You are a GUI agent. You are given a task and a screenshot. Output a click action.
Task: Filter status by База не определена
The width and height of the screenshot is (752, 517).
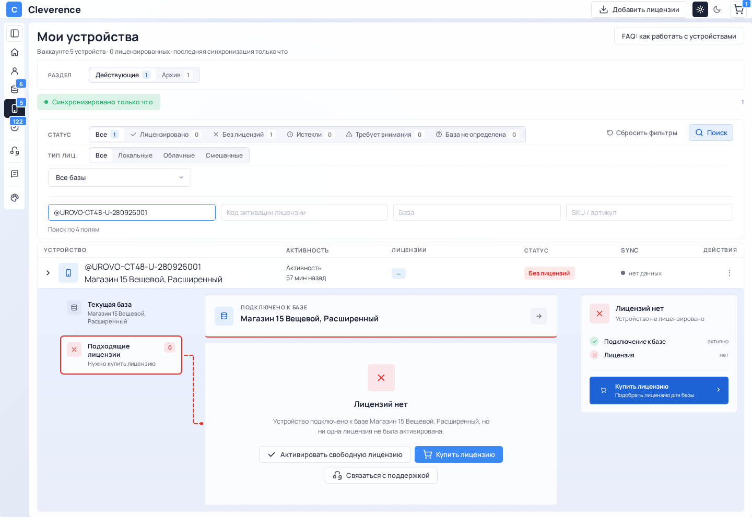[x=476, y=135]
